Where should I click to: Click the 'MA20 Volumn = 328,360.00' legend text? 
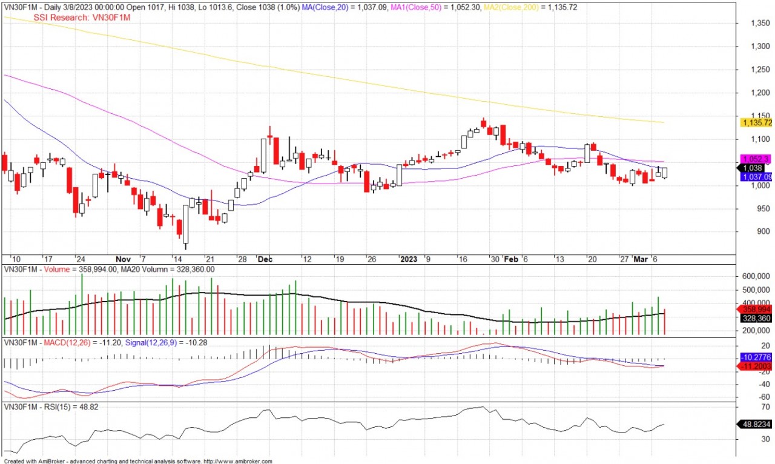click(x=168, y=269)
